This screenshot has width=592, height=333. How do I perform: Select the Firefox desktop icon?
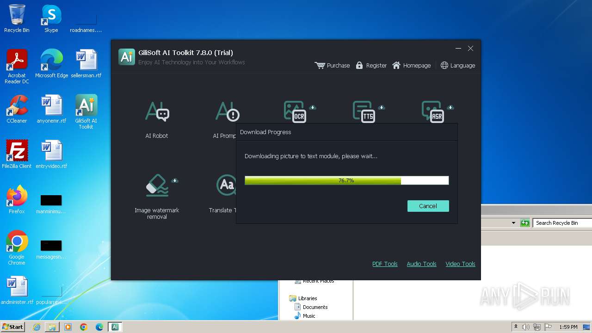point(17,199)
